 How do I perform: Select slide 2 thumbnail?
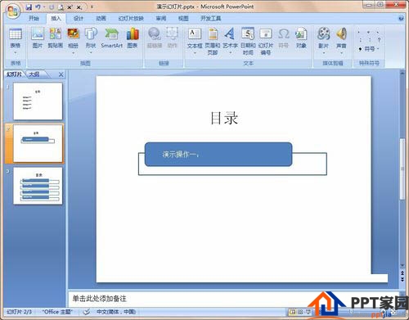pos(38,143)
